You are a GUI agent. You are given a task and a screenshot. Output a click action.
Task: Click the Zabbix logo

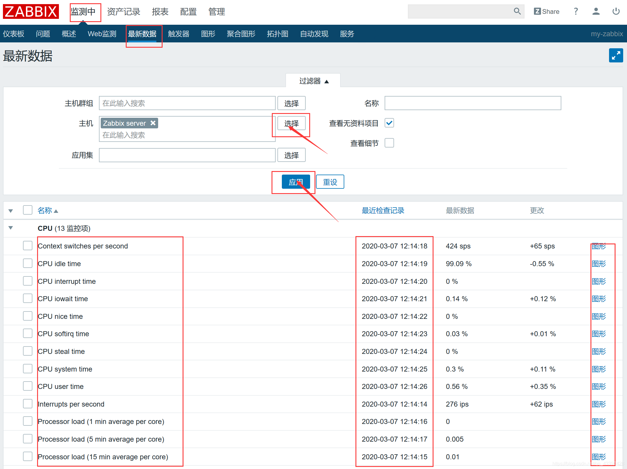coord(31,11)
